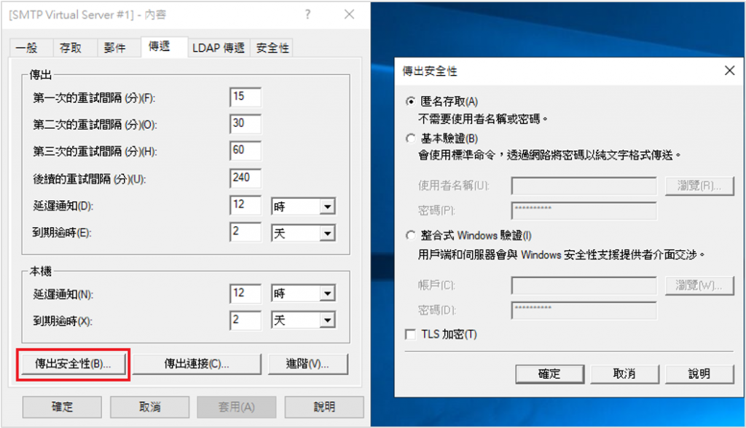Viewport: 746px width, 428px height.
Task: Select the 傳遞 tab
Action: click(x=164, y=47)
